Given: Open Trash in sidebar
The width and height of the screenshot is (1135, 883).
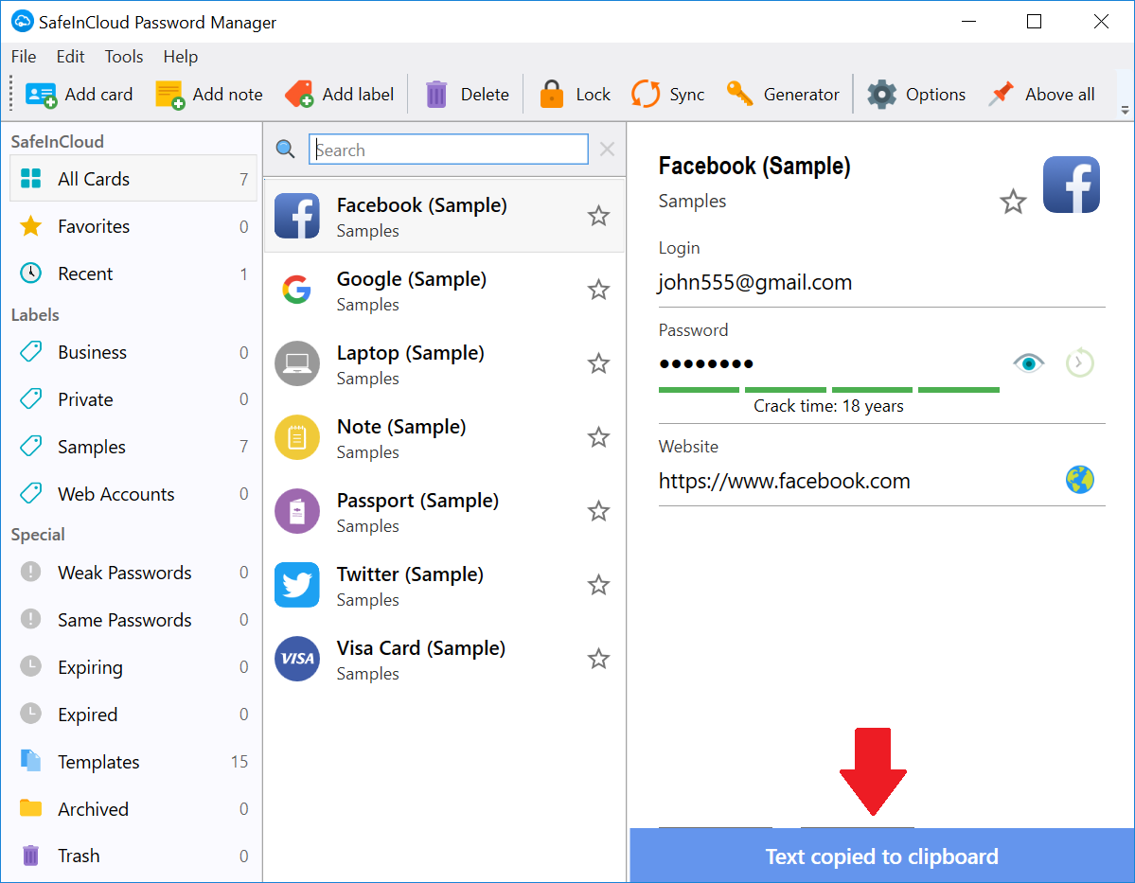Looking at the screenshot, I should [x=133, y=856].
